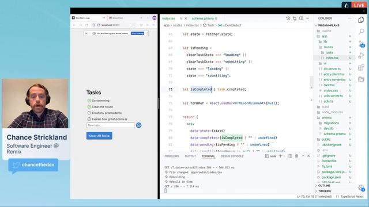Close the New Remix App browser tab

click(104, 18)
